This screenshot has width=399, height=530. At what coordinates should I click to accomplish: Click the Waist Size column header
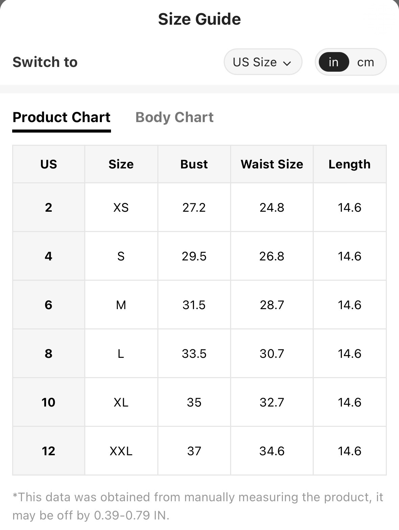(x=272, y=164)
